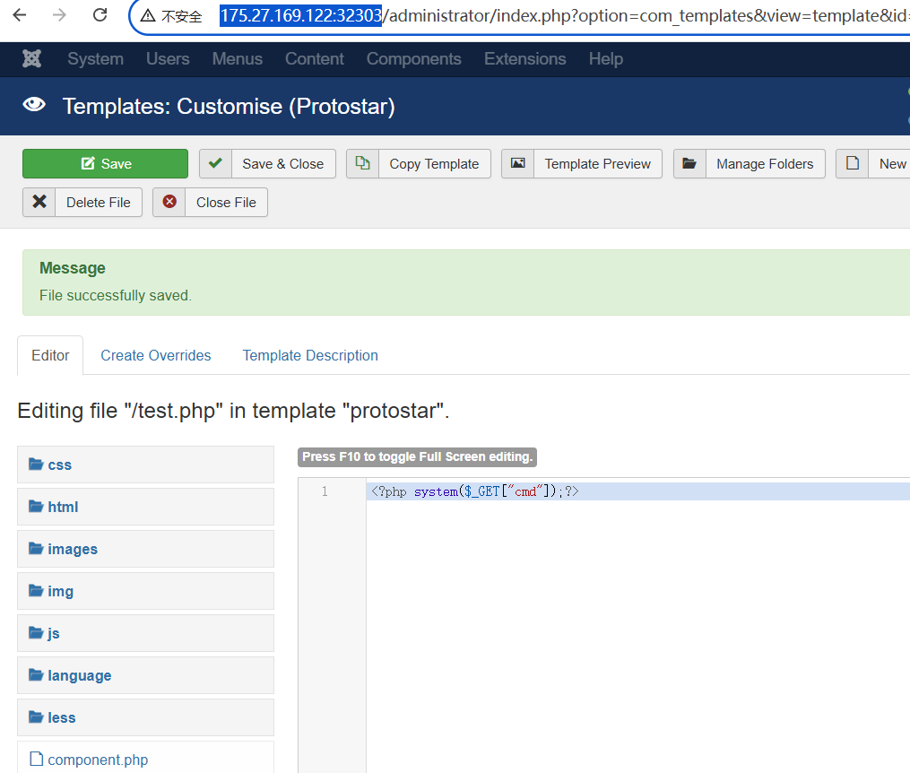The image size is (910, 773).
Task: Open the Extensions menu
Action: (524, 59)
